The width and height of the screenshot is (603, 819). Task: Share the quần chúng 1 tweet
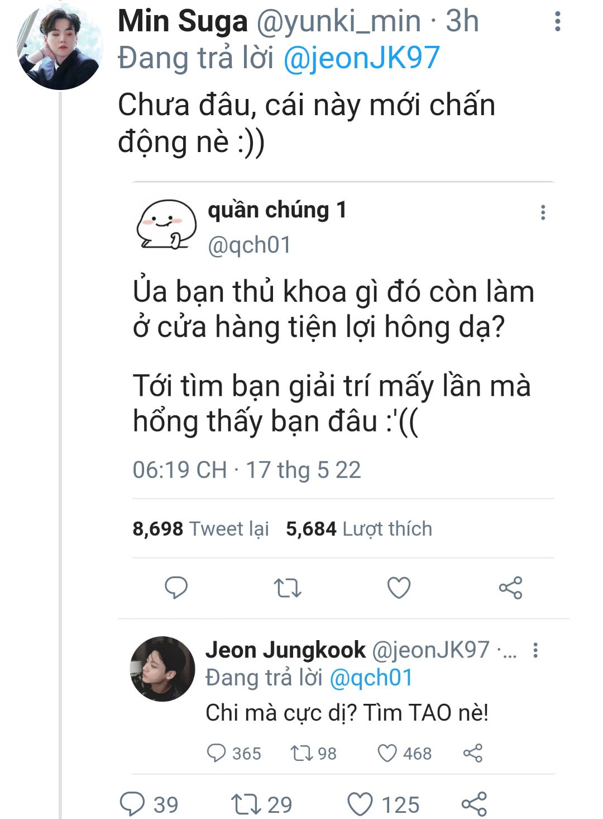510,588
